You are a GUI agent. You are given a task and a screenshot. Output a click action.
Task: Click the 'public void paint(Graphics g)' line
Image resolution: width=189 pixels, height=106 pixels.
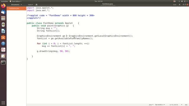click(53, 26)
